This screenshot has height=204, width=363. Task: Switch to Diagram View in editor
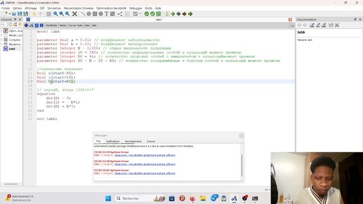[31, 25]
